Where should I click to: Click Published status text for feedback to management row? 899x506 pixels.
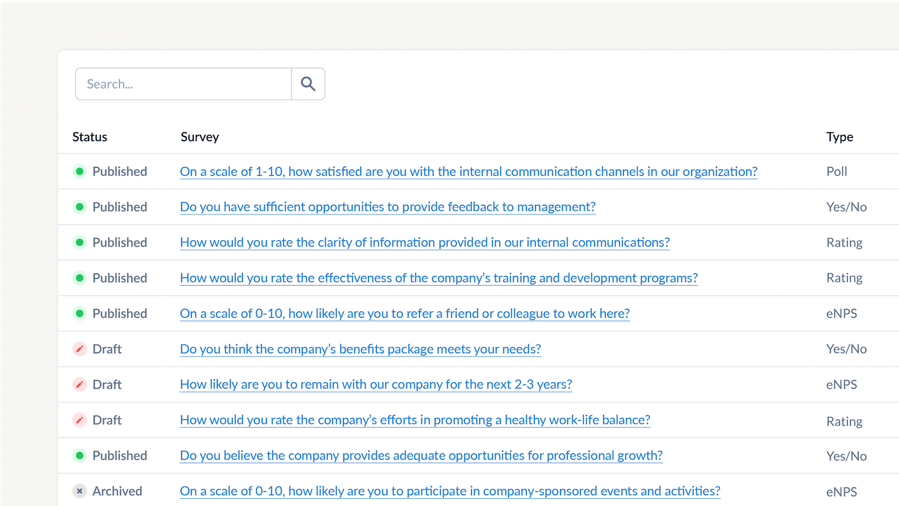click(x=119, y=207)
